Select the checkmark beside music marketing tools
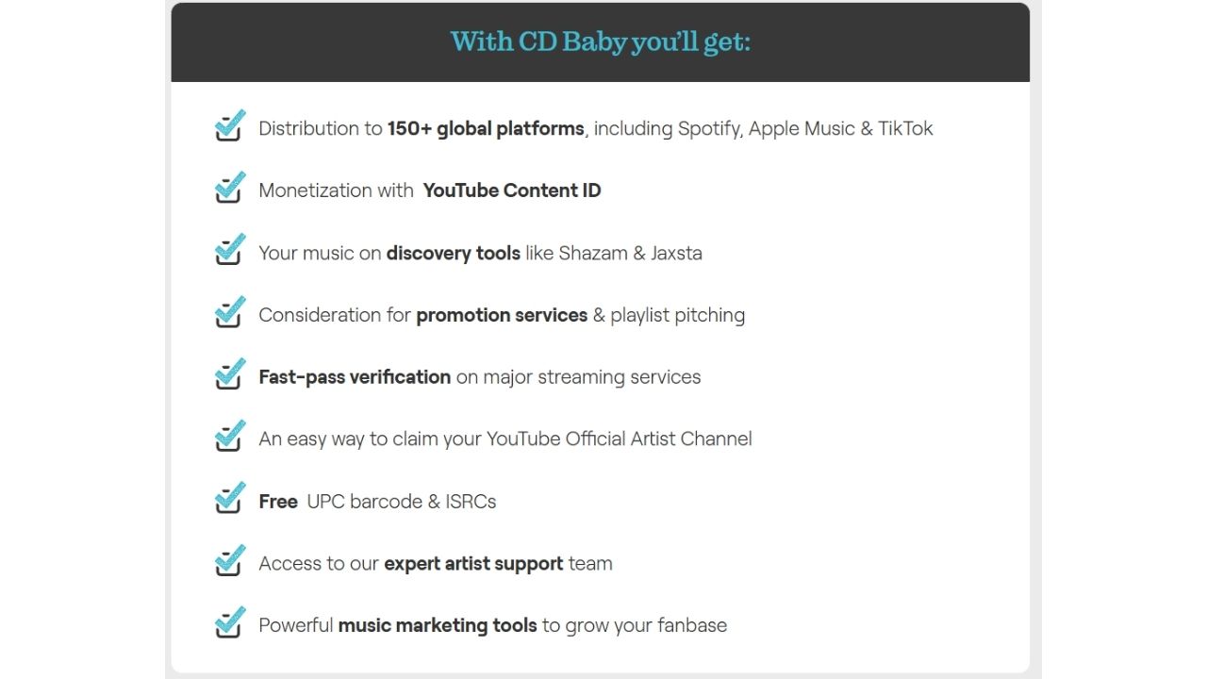The height and width of the screenshot is (679, 1207). tap(229, 624)
